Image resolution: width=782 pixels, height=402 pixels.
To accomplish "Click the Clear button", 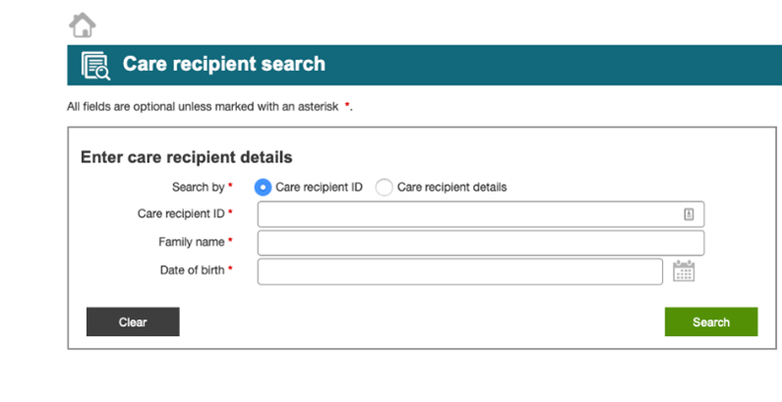I will (x=133, y=321).
